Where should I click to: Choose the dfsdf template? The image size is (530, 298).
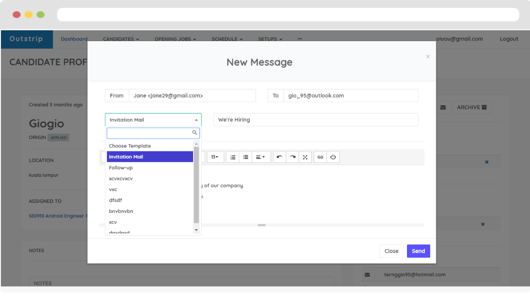(150, 201)
